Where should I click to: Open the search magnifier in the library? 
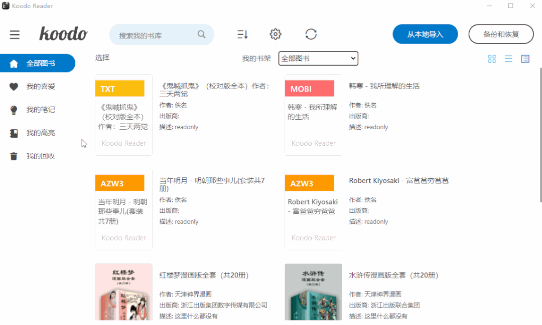coord(201,34)
